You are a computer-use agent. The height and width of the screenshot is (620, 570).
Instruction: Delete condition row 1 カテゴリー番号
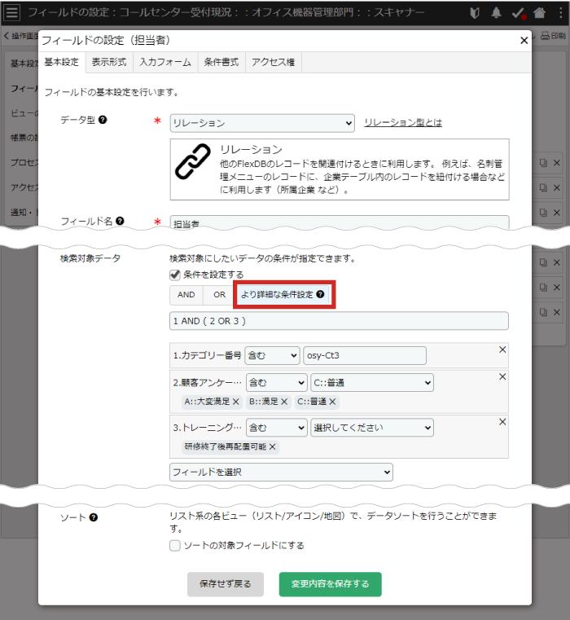click(x=502, y=350)
